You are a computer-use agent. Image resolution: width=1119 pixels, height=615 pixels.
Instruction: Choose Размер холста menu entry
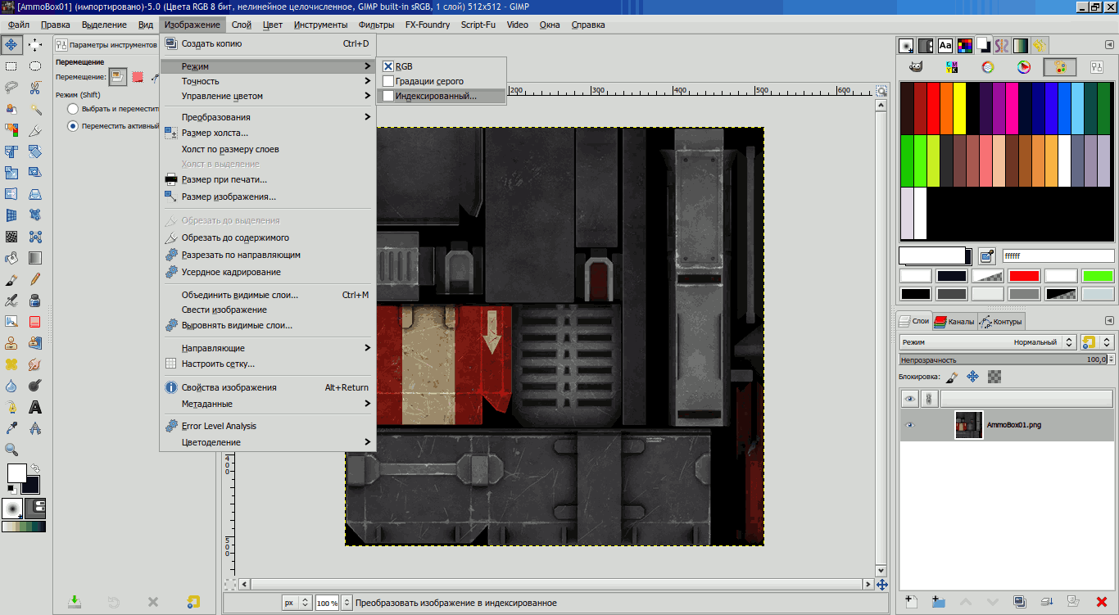(268, 133)
